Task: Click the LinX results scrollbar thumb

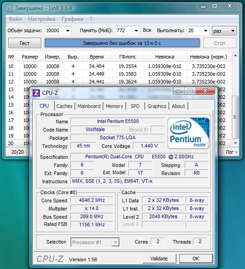Action: tap(235, 117)
